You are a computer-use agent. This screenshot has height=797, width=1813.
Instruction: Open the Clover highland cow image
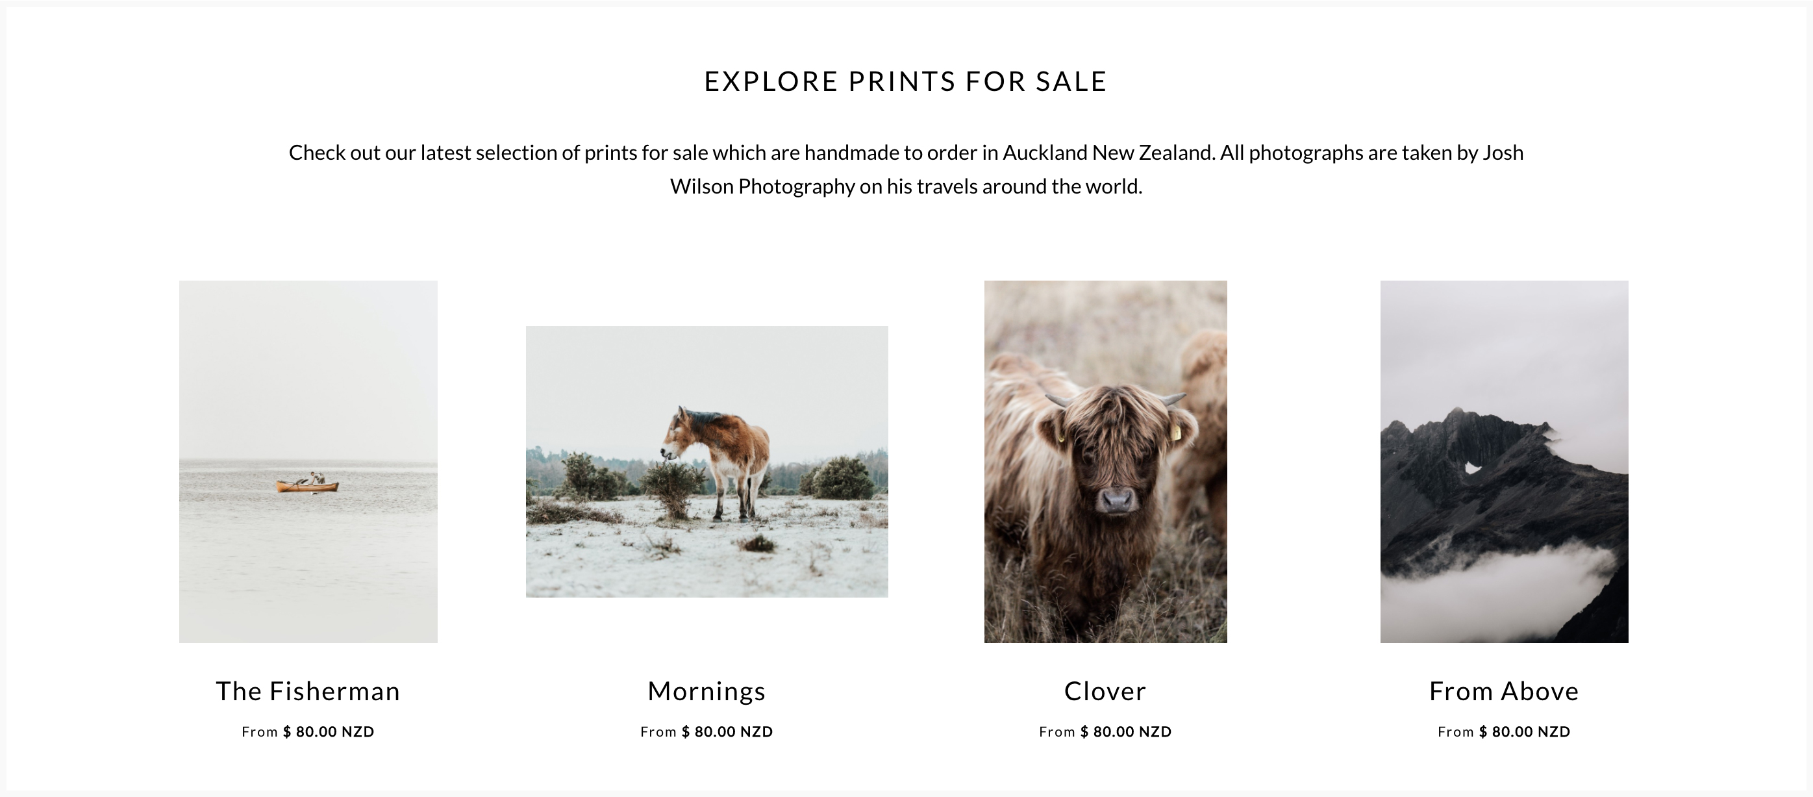pos(1106,461)
